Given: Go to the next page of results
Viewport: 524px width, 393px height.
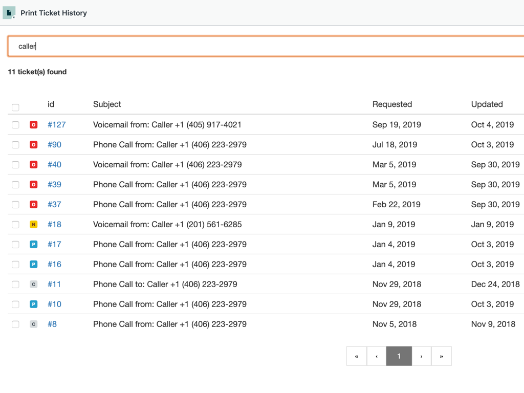Looking at the screenshot, I should (421, 356).
